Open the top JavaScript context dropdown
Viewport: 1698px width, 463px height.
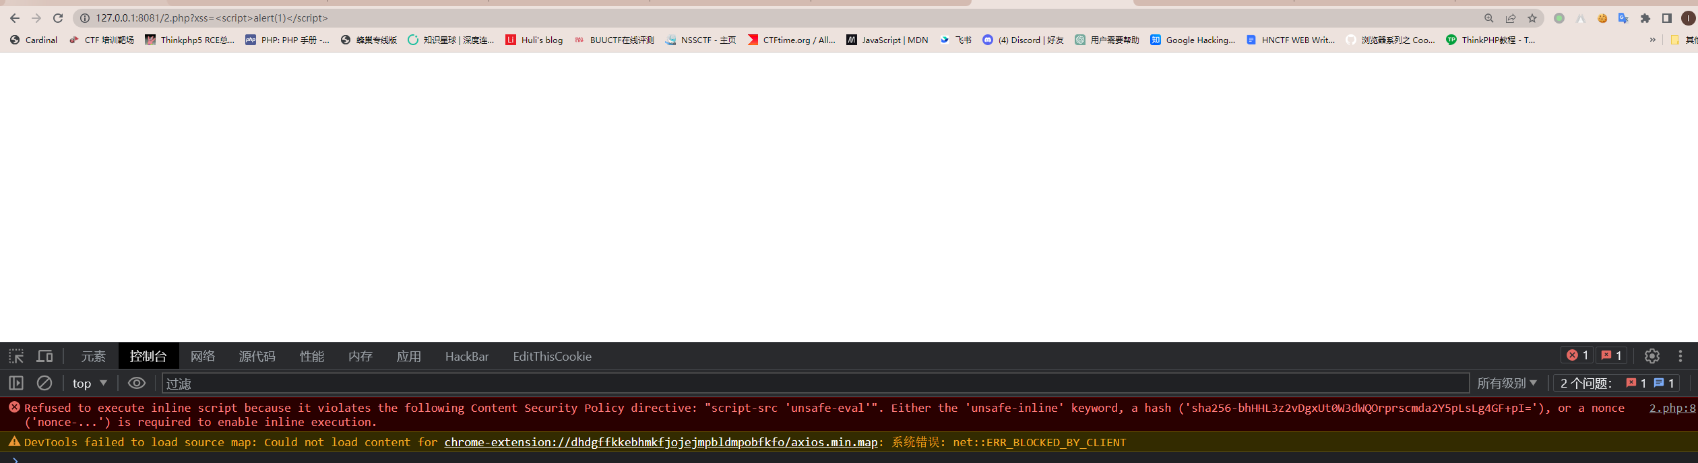pyautogui.click(x=90, y=383)
